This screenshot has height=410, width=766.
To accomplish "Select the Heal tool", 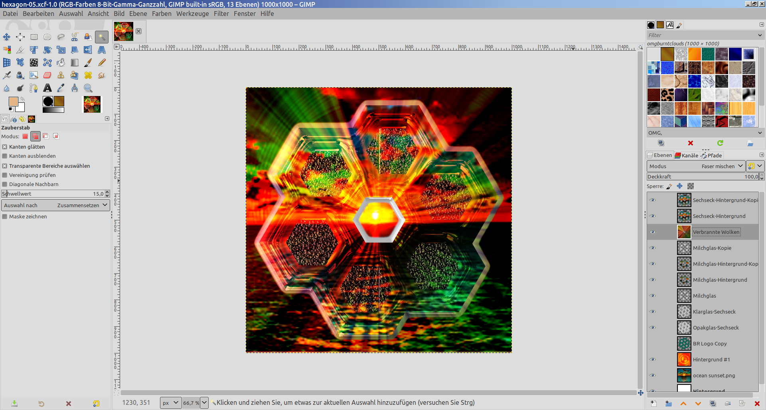I will click(x=88, y=75).
